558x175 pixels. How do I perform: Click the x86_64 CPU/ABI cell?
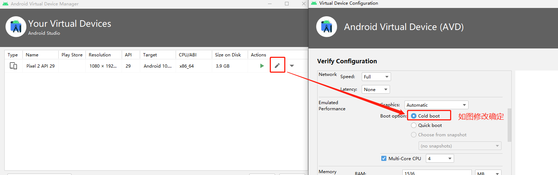tap(194, 66)
